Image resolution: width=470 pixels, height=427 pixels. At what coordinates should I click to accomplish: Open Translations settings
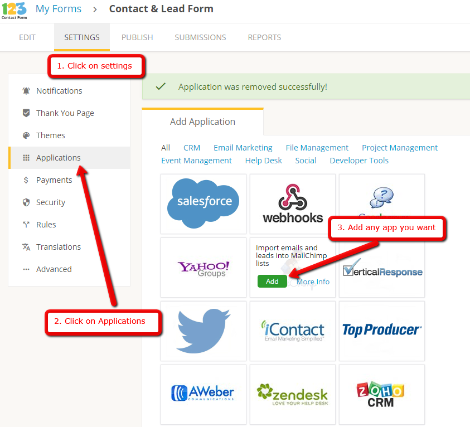pyautogui.click(x=69, y=247)
